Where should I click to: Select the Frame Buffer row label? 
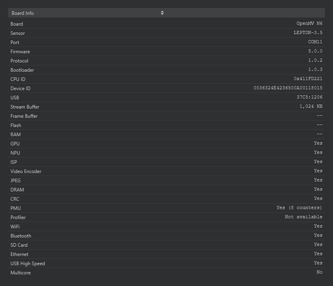[x=24, y=116]
